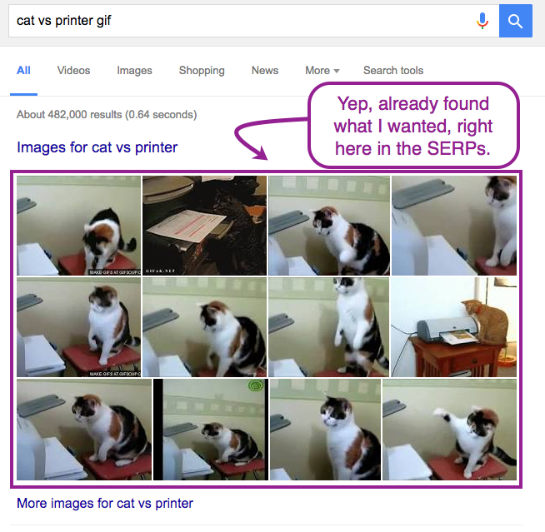This screenshot has height=532, width=545.
Task: Switch to the Videos tab
Action: pos(73,71)
